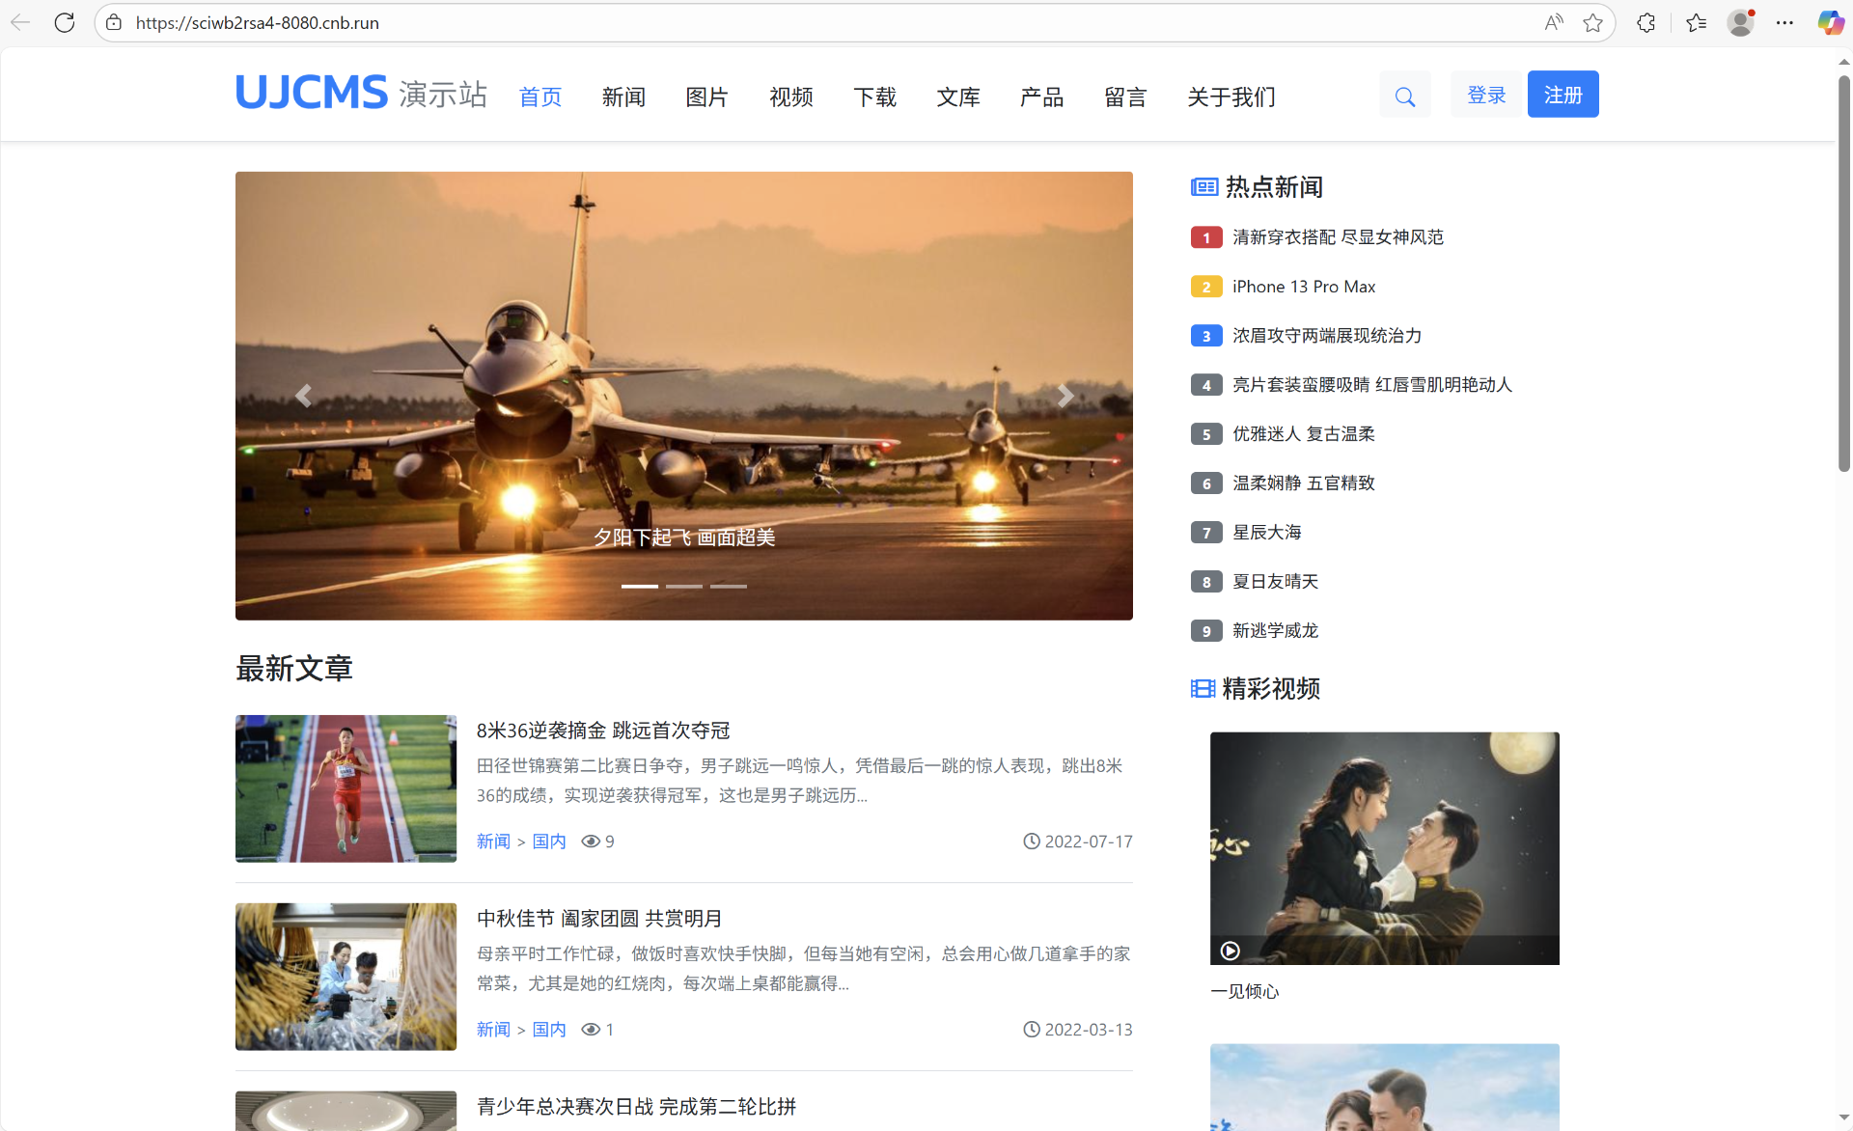The image size is (1853, 1131).
Task: Open article 青少年总决赛次日战 完成第二轮比拼
Action: pos(636,1107)
